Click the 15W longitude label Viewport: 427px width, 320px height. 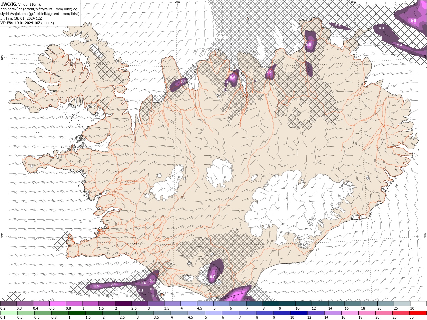(353, 2)
